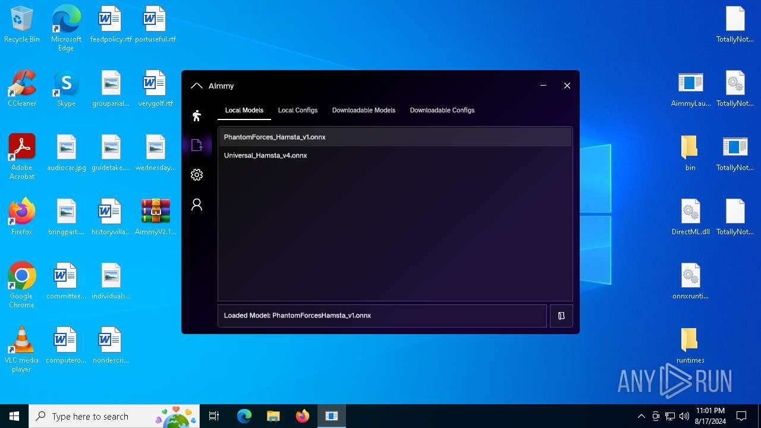Image resolution: width=761 pixels, height=428 pixels.
Task: Open Edge from the taskbar
Action: point(244,416)
